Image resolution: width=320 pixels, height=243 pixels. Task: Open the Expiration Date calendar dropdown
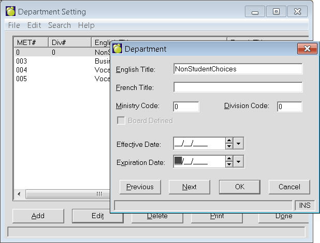(x=238, y=162)
